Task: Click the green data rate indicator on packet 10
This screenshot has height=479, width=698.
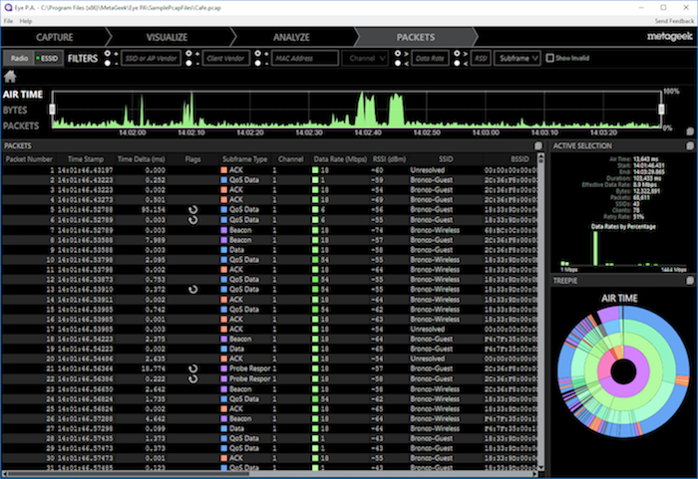Action: click(x=315, y=259)
